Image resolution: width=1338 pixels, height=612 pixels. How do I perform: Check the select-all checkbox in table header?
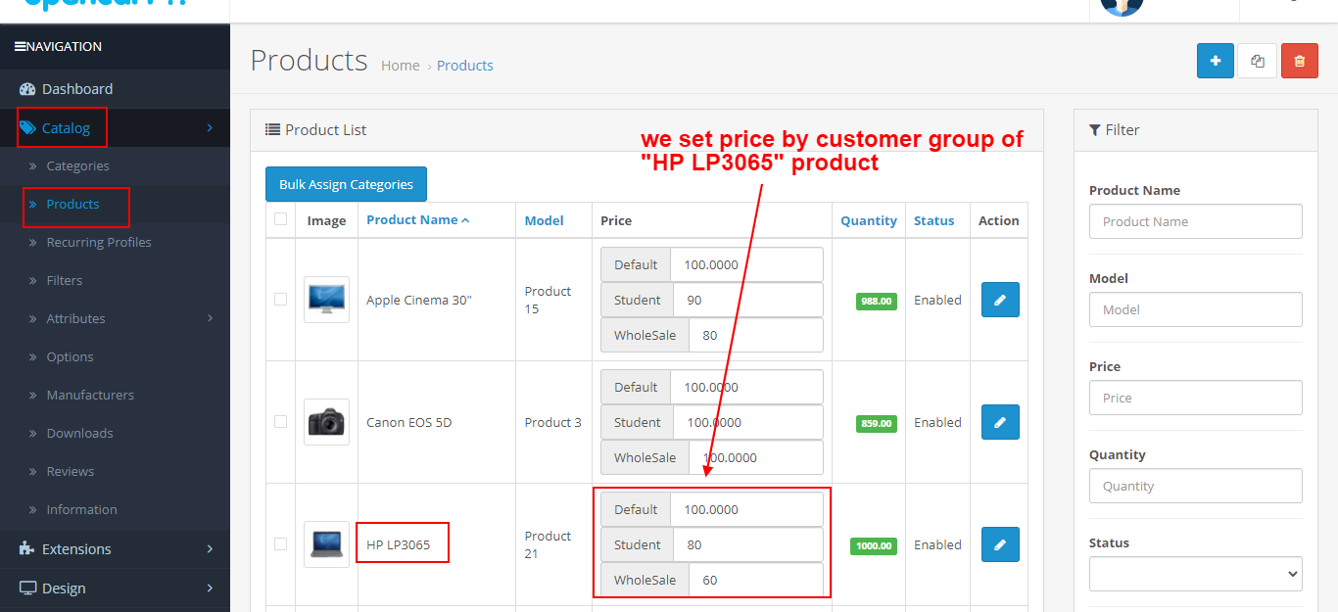pos(281,220)
